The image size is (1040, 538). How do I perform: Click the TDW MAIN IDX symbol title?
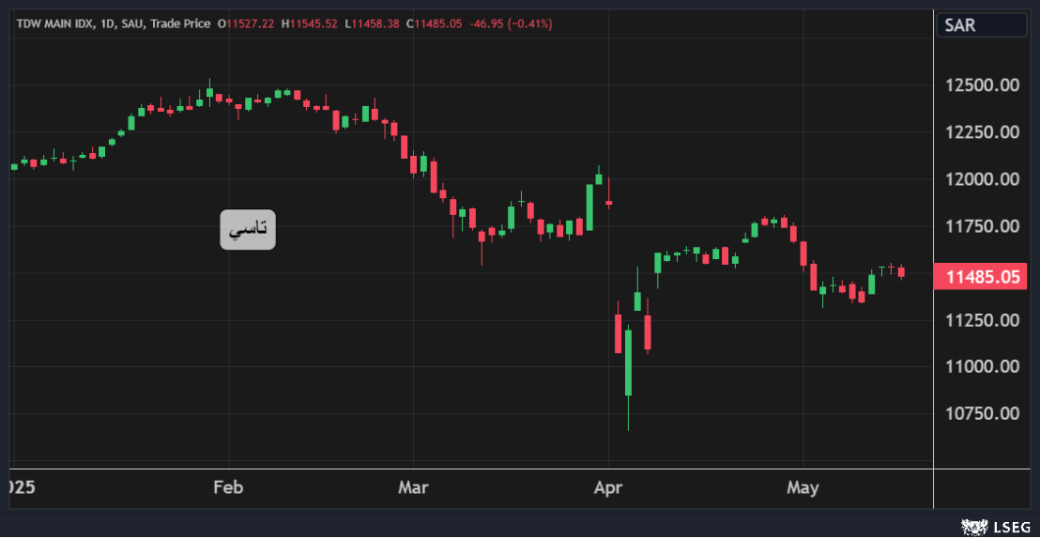click(x=52, y=23)
